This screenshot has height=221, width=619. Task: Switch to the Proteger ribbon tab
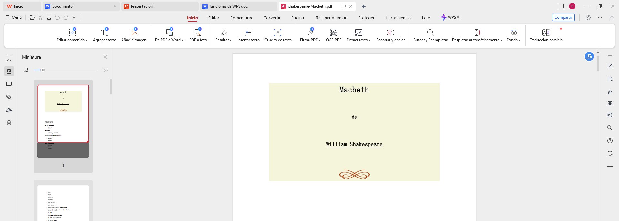(366, 18)
